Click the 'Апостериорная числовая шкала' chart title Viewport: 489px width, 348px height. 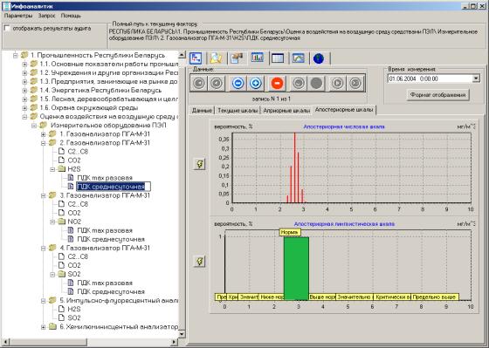[344, 126]
